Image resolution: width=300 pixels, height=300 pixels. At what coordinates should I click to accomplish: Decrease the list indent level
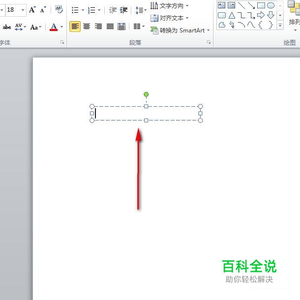point(113,10)
